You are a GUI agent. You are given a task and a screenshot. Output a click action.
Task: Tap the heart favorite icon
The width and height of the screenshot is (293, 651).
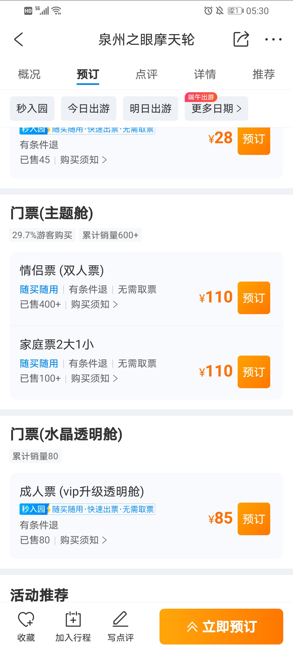[x=26, y=620]
